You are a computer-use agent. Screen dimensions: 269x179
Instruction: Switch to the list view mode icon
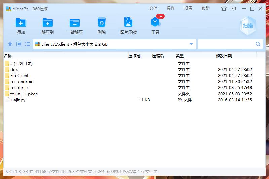pyautogui.click(x=28, y=44)
